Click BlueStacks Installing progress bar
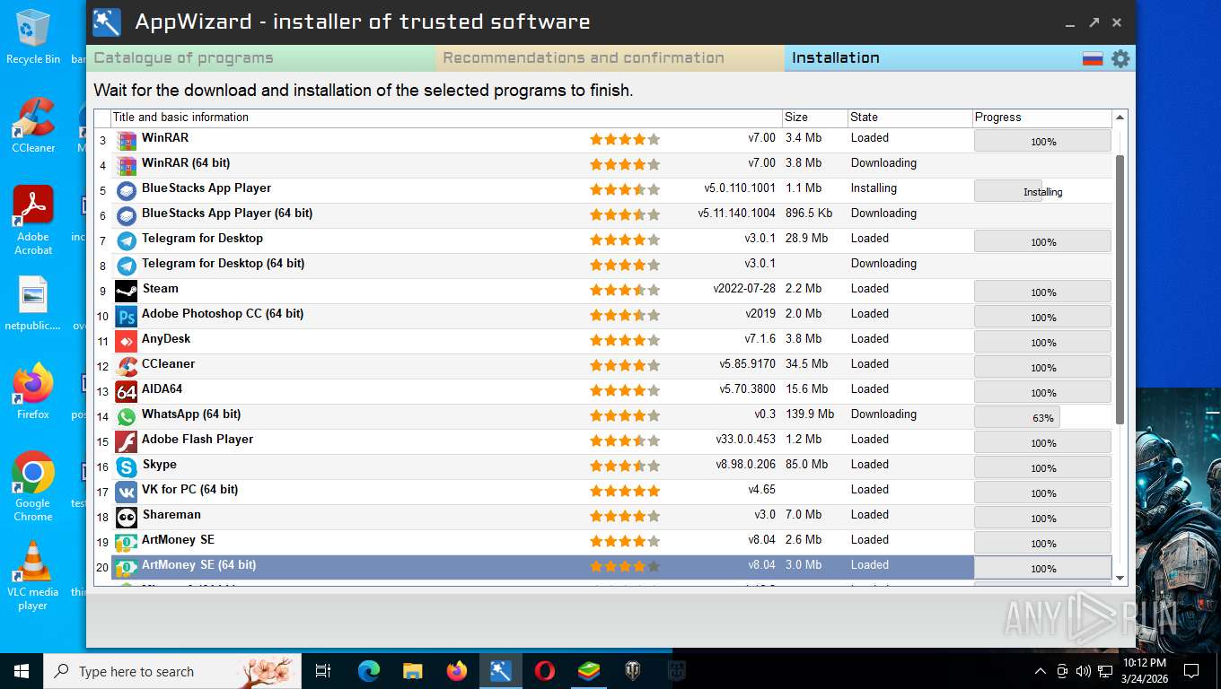The height and width of the screenshot is (689, 1221). tap(1042, 191)
